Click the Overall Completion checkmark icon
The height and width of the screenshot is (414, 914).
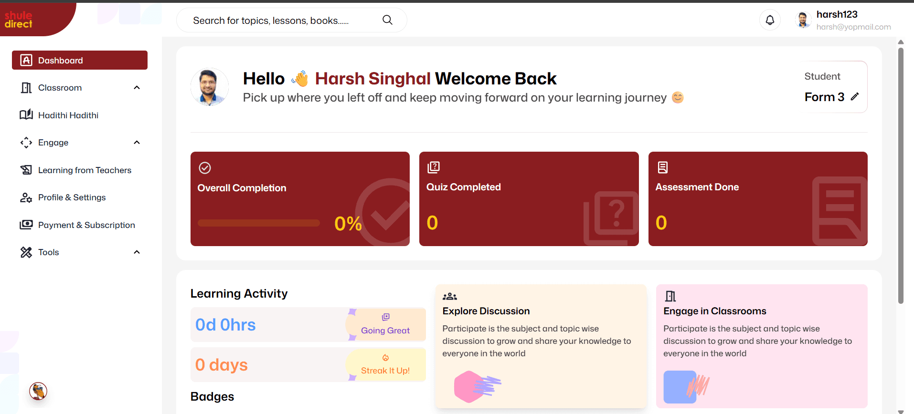(x=205, y=168)
